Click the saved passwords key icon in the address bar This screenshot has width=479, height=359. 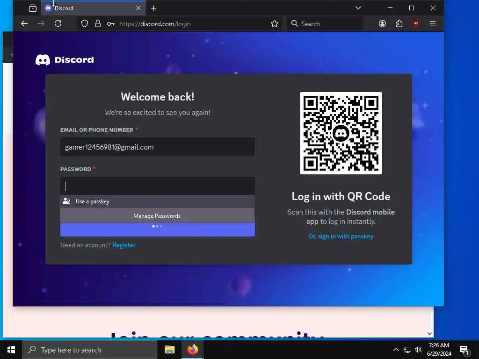[110, 24]
